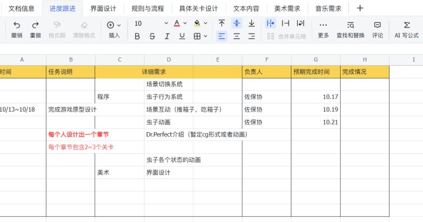Select the date cell 10.21
The width and height of the screenshot is (423, 222).
tap(315, 122)
